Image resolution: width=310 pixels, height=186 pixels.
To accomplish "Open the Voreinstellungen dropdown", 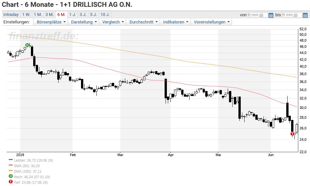I will (211, 22).
